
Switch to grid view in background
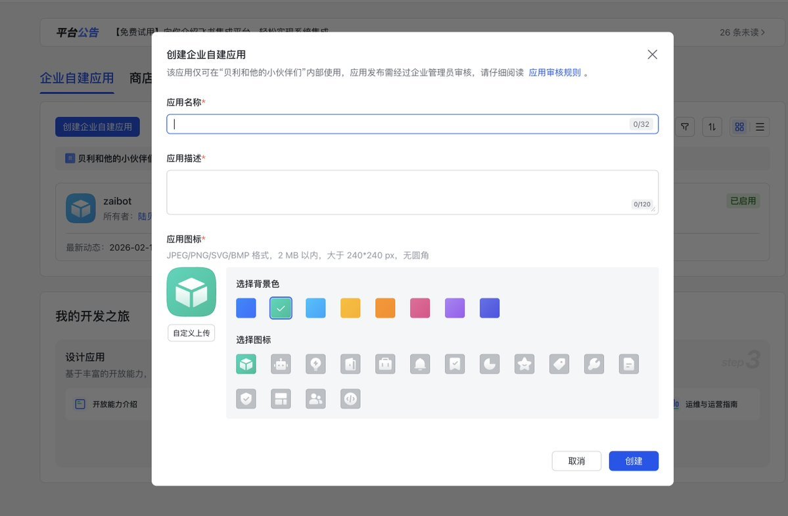pos(739,127)
